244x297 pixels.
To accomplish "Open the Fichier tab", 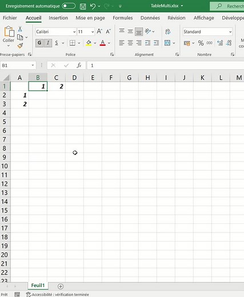I will (x=10, y=18).
